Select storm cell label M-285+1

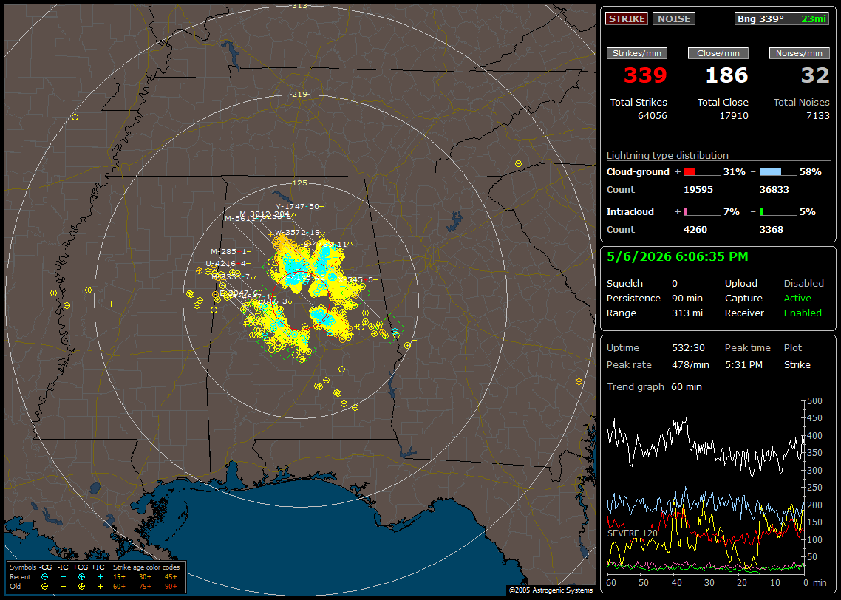pos(228,251)
